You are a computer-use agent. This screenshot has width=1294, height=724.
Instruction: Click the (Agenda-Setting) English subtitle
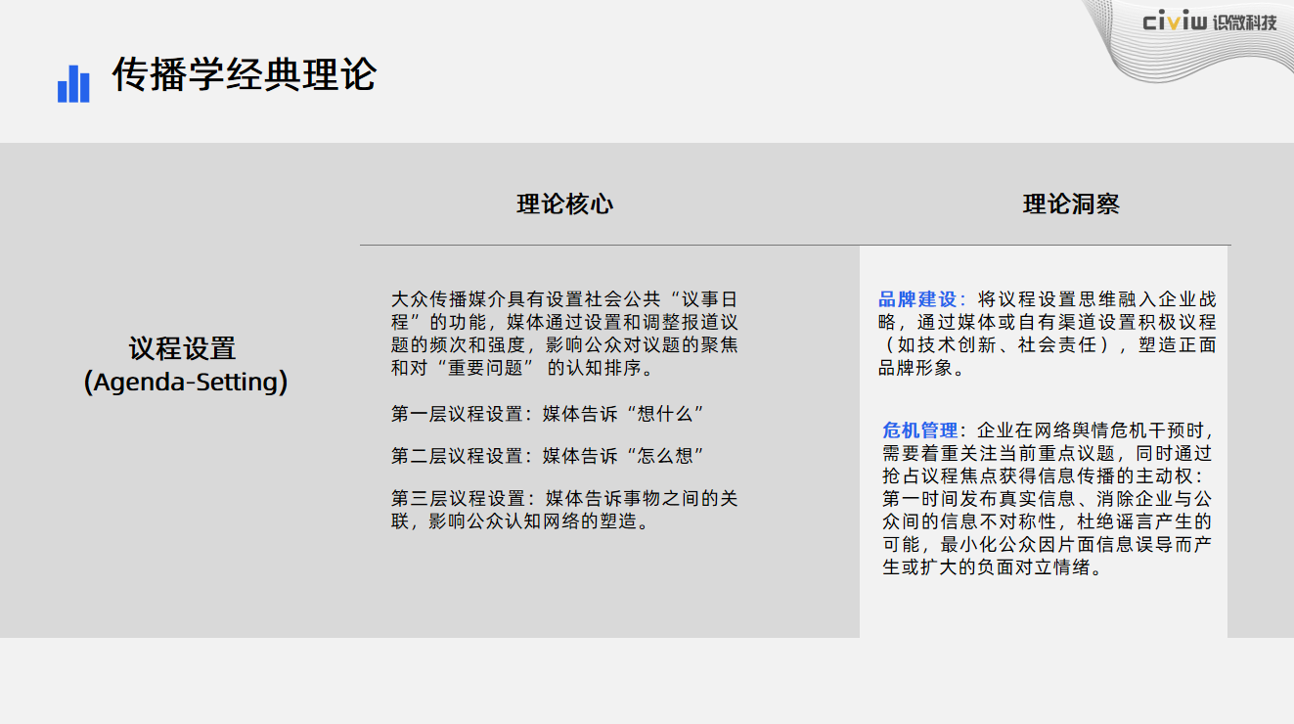pyautogui.click(x=186, y=382)
